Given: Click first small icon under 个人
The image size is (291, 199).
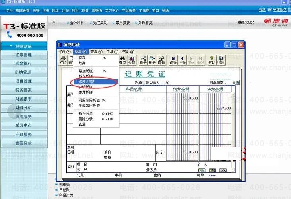Looking at the screenshot, I should click(x=202, y=170).
